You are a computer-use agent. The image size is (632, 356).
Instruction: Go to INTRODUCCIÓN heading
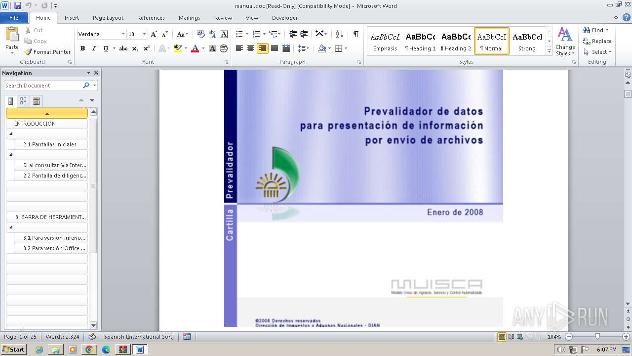pyautogui.click(x=47, y=124)
